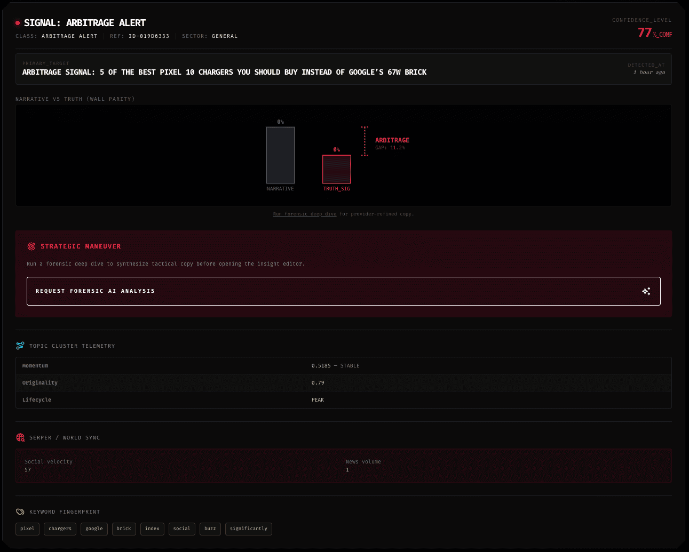This screenshot has width=689, height=552.
Task: Click the 'STRATEGIC MANEUVER' section title
Action: coord(81,246)
